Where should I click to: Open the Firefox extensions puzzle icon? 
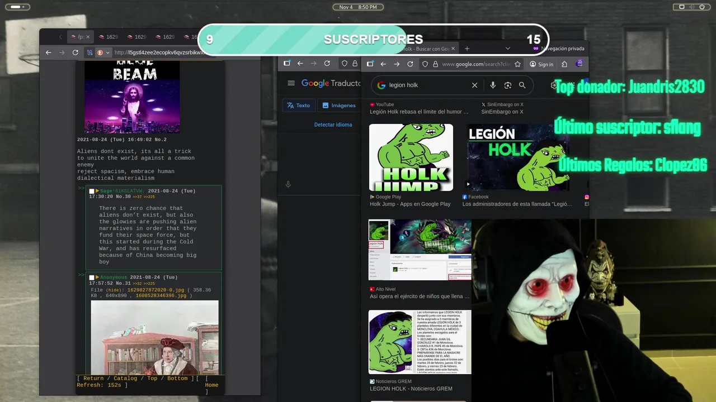click(x=564, y=64)
